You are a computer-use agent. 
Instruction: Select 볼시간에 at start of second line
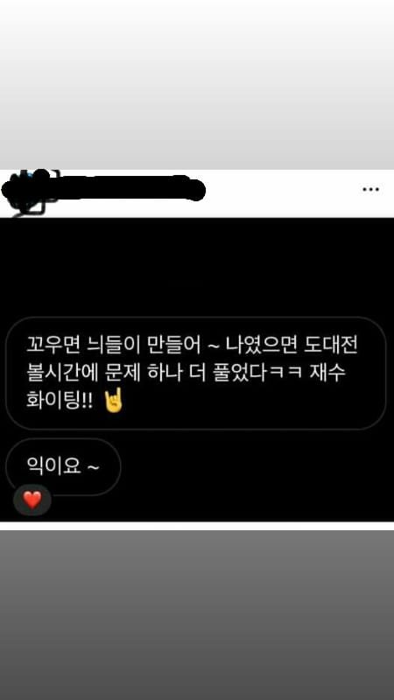point(62,373)
